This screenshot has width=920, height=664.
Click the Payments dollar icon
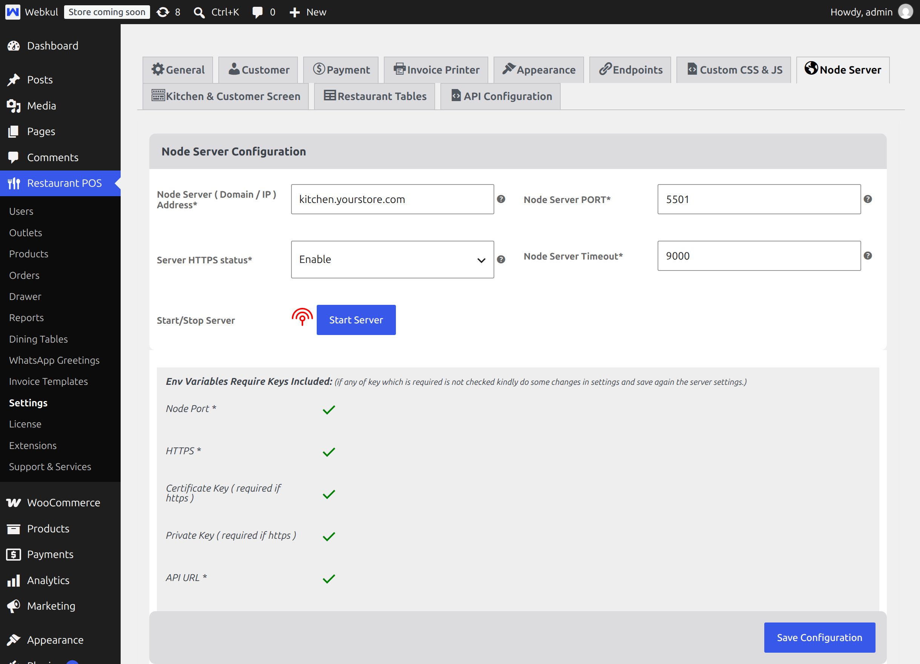[14, 555]
